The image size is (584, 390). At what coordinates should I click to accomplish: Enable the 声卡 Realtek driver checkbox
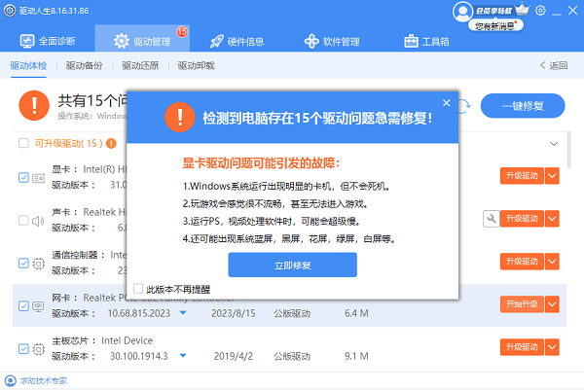(x=24, y=220)
